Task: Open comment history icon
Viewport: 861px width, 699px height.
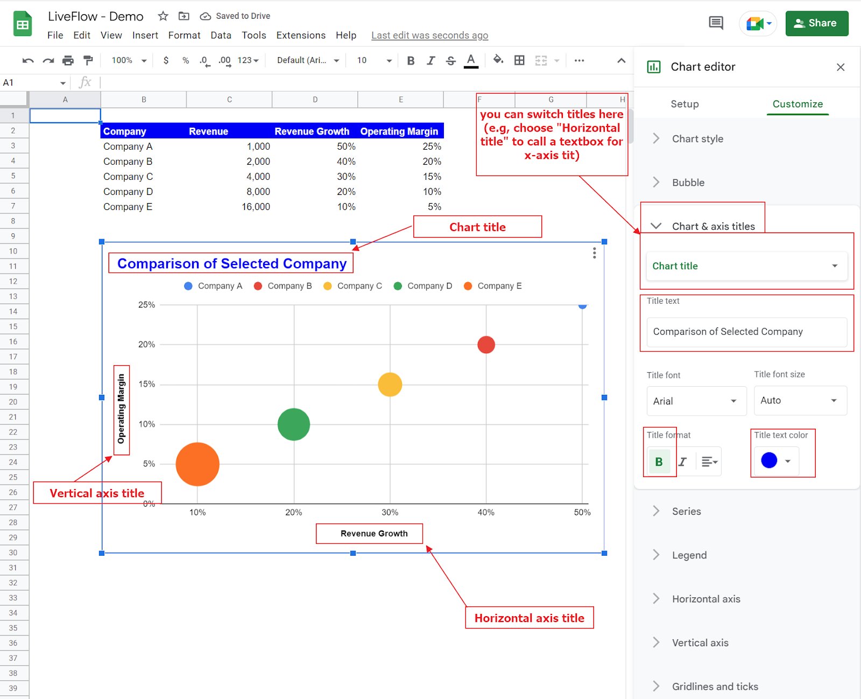Action: click(716, 23)
